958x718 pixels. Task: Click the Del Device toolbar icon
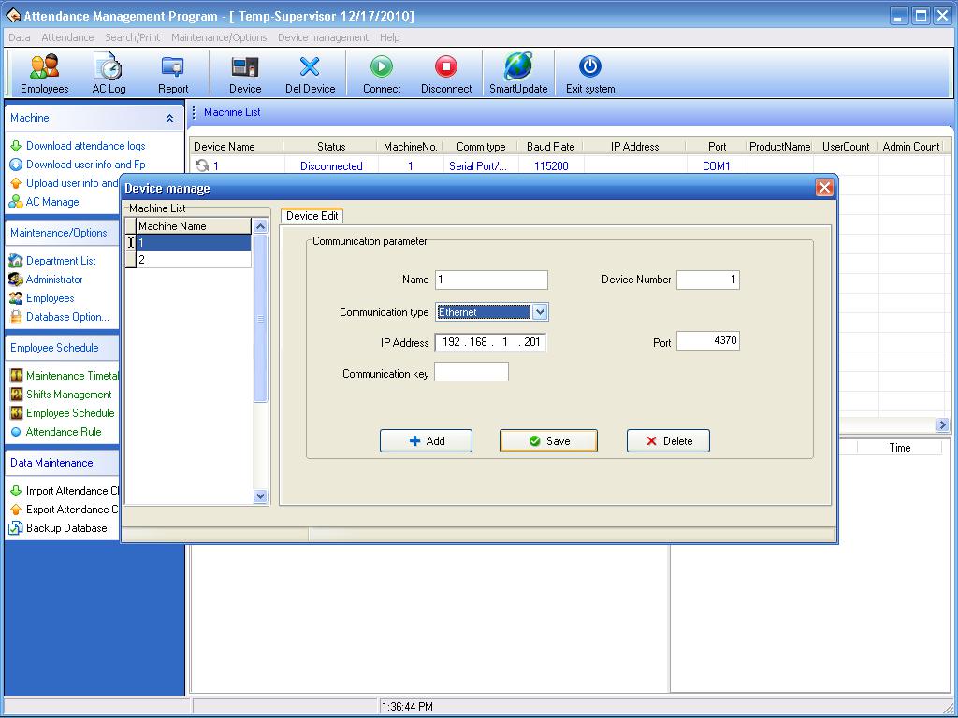click(x=310, y=66)
